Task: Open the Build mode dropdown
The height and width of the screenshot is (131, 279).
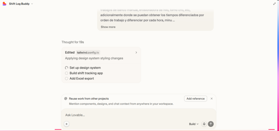Action: click(x=194, y=124)
